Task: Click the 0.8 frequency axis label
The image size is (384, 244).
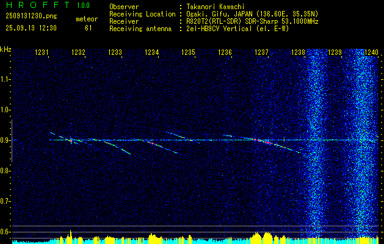Action: (x=4, y=171)
